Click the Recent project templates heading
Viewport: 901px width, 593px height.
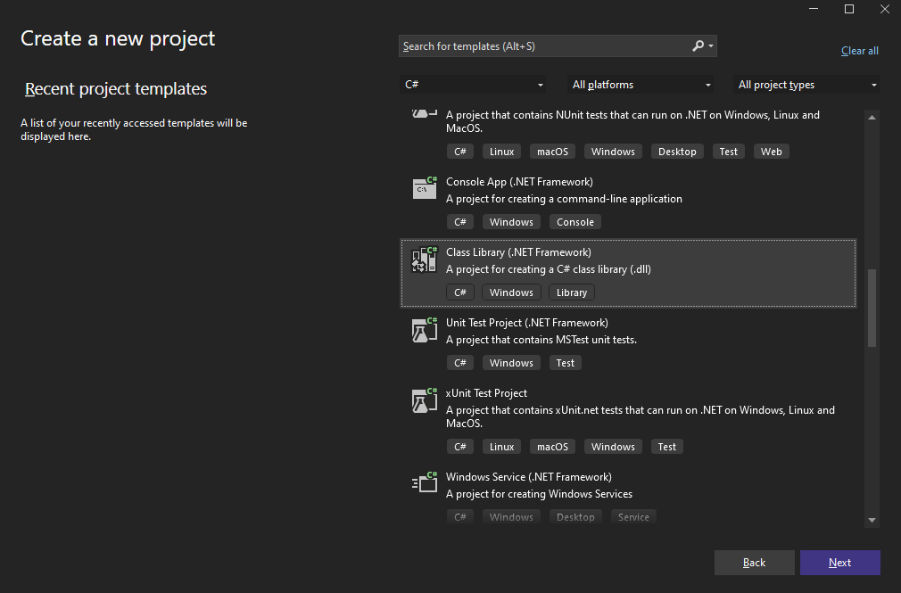click(116, 88)
